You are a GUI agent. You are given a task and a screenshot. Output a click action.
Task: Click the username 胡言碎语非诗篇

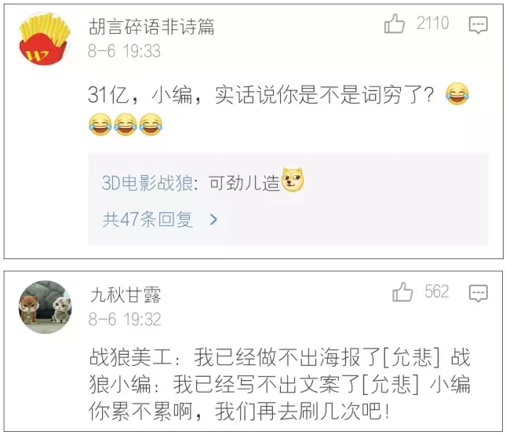pos(151,27)
